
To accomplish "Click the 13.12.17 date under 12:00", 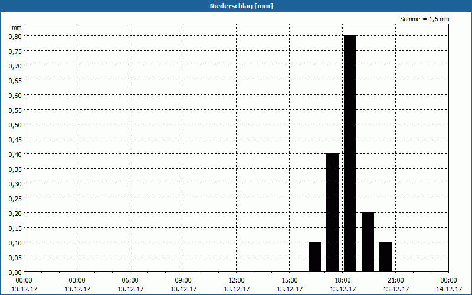I will (237, 289).
